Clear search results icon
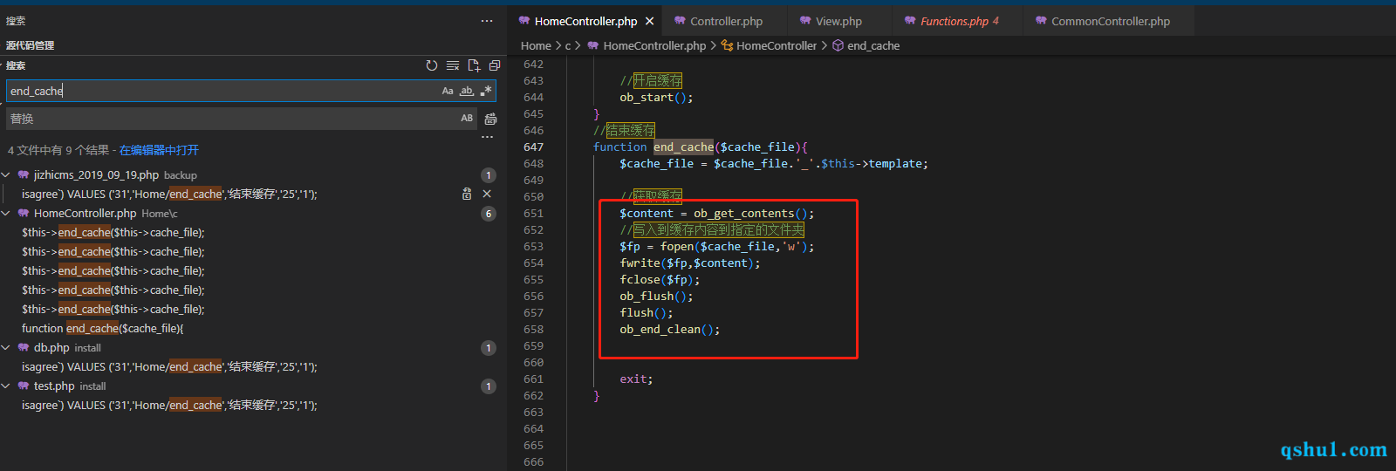This screenshot has width=1396, height=471. pos(452,65)
